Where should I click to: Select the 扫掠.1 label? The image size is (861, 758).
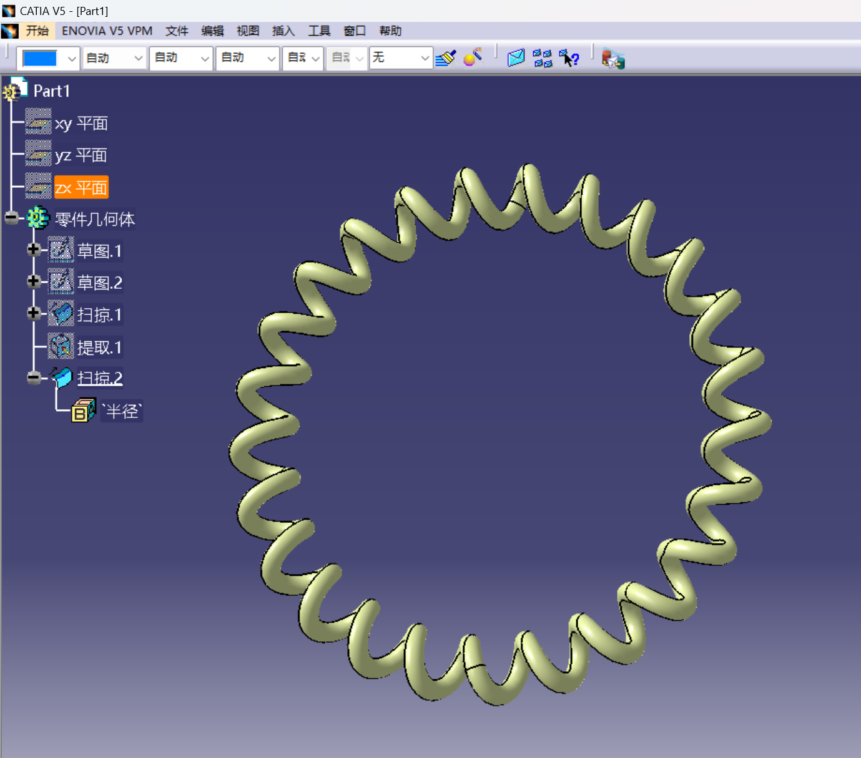pyautogui.click(x=99, y=315)
